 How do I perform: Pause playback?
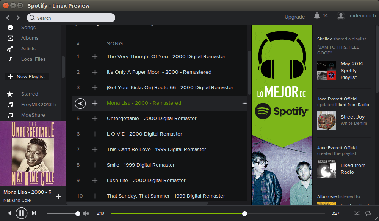point(22,213)
